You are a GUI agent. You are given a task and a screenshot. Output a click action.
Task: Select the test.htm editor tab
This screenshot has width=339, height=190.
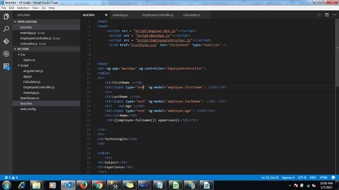tap(89, 15)
